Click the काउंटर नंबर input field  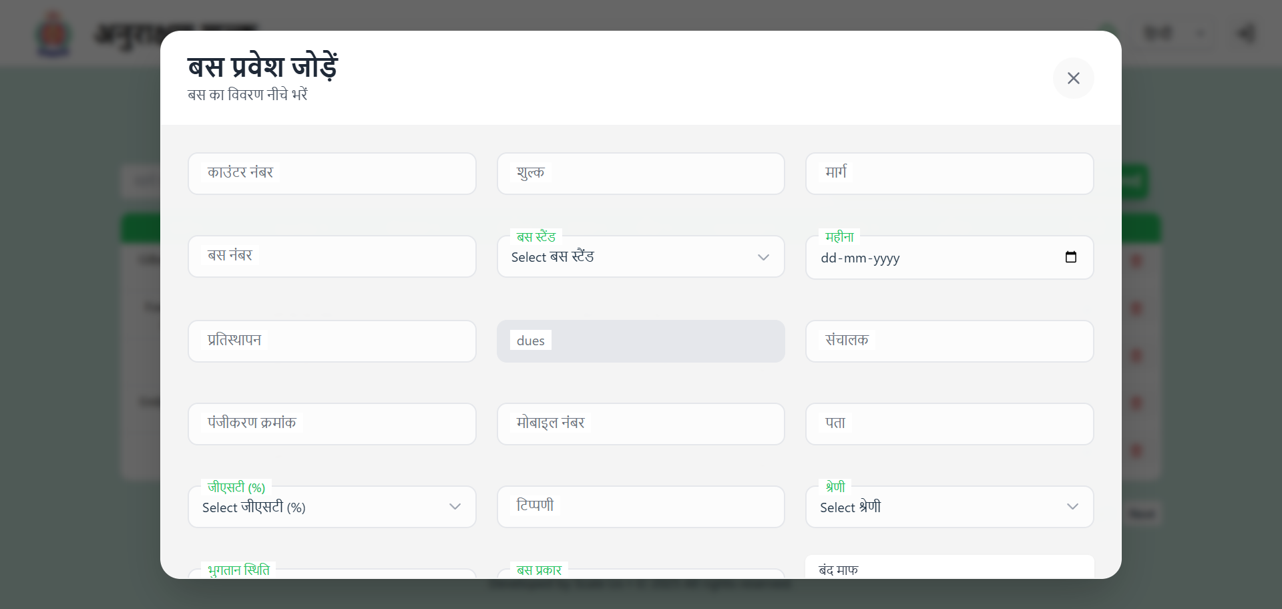click(x=331, y=174)
